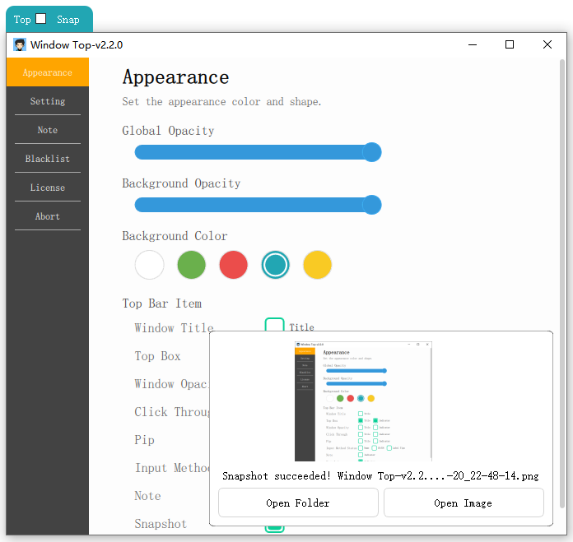Click the Global Opacity slider handle

pyautogui.click(x=372, y=152)
